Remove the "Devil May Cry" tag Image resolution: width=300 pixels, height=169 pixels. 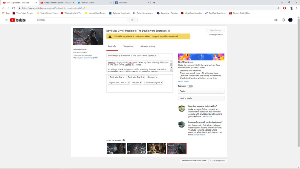pyautogui.click(x=124, y=77)
